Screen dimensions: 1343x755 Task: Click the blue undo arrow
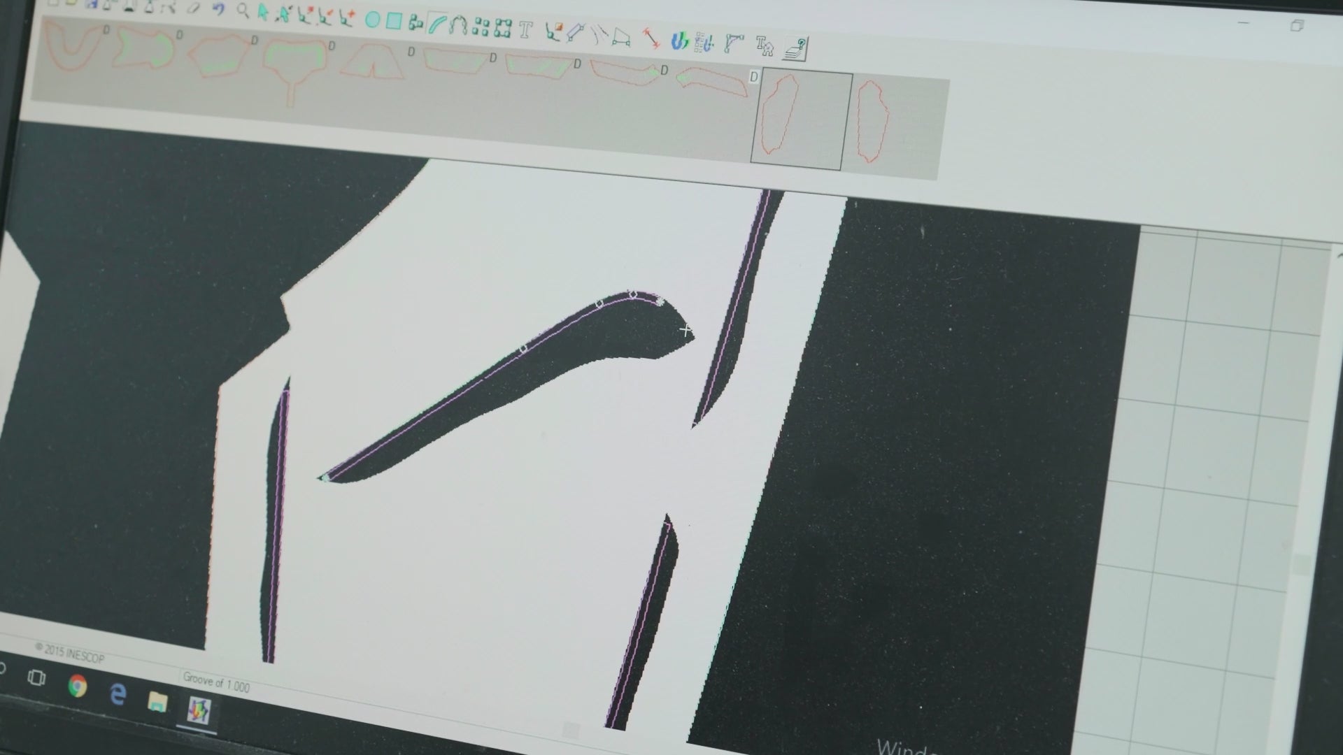[x=218, y=9]
